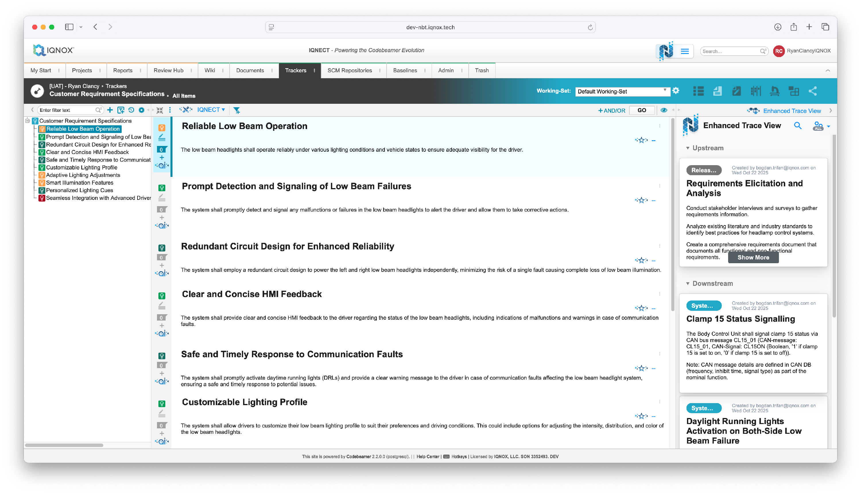861x494 pixels.
Task: Click AI icon beside Reliable Low Beam Operation
Action: (x=162, y=165)
